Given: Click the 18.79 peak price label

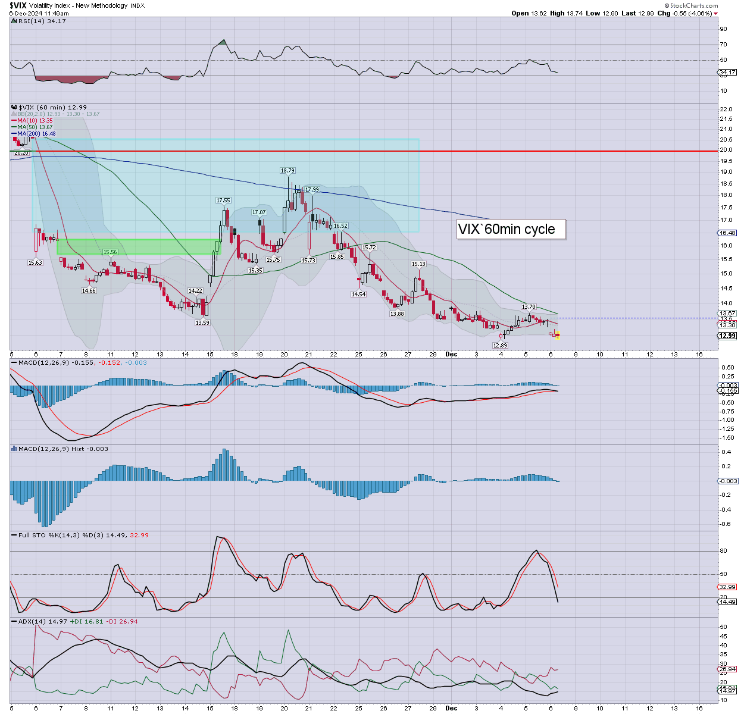Looking at the screenshot, I should point(287,171).
